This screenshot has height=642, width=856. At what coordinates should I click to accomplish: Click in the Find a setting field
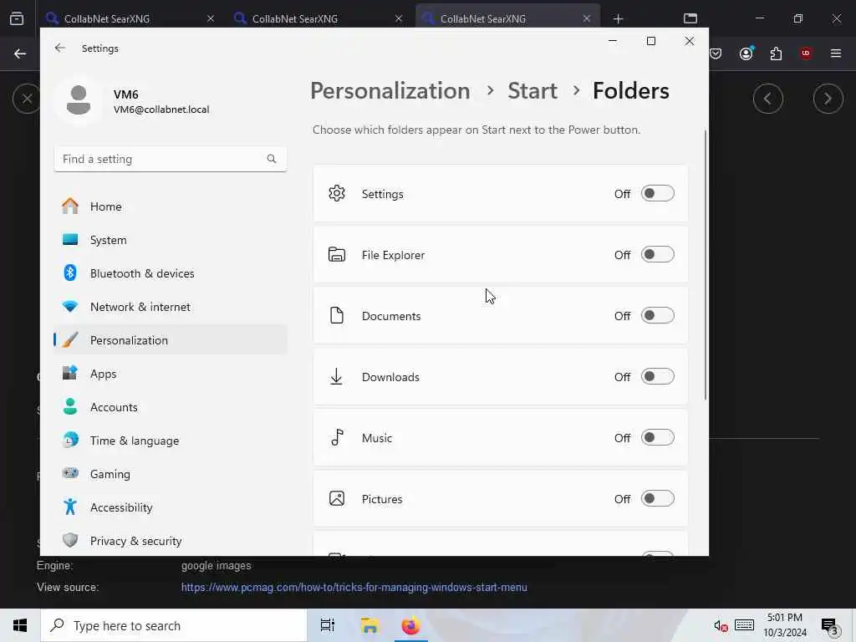pos(171,159)
